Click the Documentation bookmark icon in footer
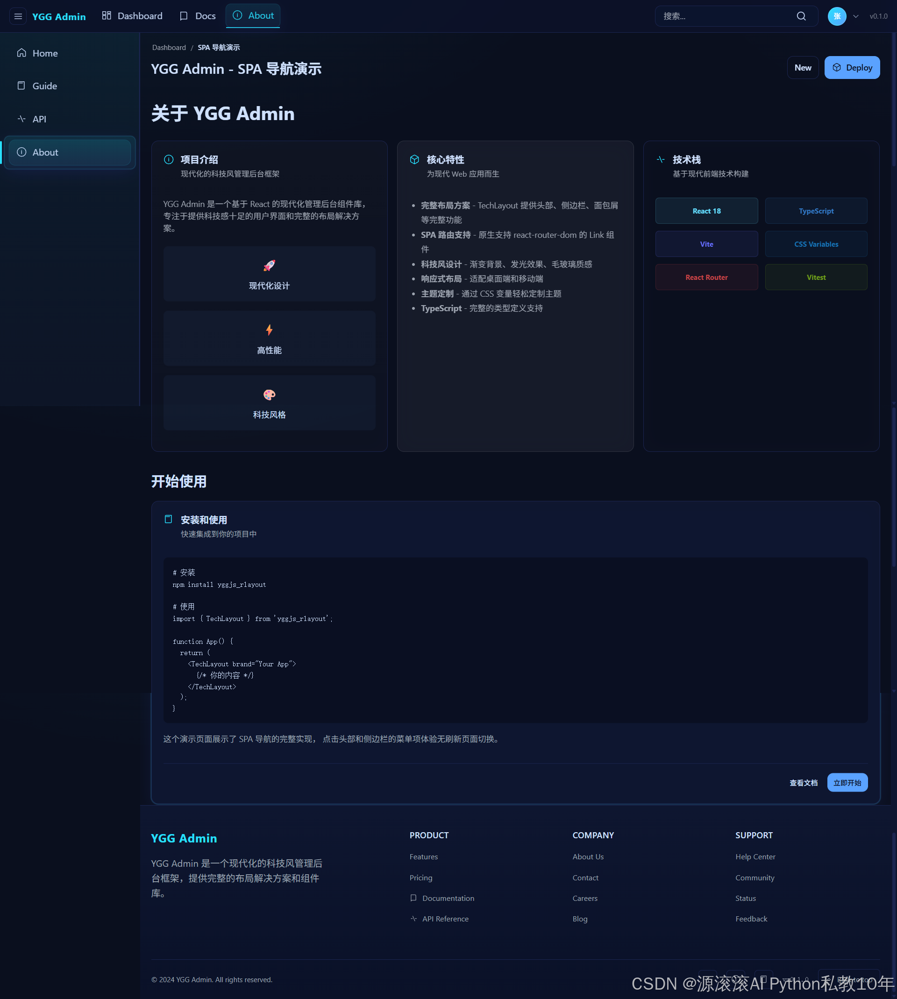This screenshot has height=999, width=897. pos(413,898)
